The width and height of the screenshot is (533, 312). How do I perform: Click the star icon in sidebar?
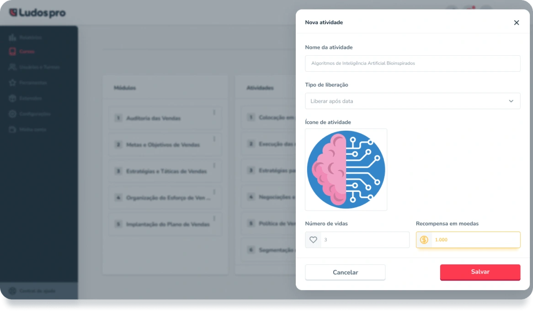[13, 83]
